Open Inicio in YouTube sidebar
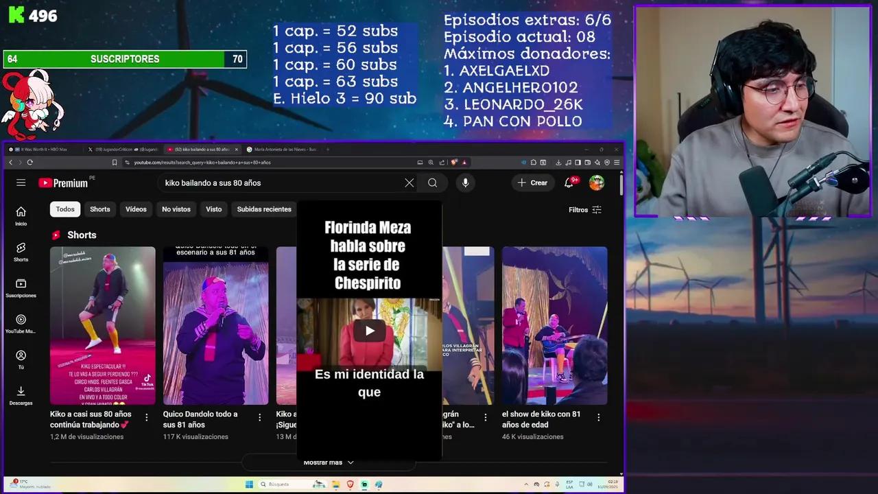The image size is (878, 494). pyautogui.click(x=21, y=215)
